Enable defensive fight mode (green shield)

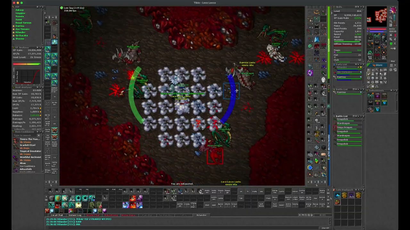[391, 43]
